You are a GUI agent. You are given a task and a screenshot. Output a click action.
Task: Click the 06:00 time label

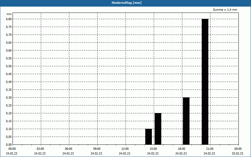pyautogui.click(x=68, y=149)
